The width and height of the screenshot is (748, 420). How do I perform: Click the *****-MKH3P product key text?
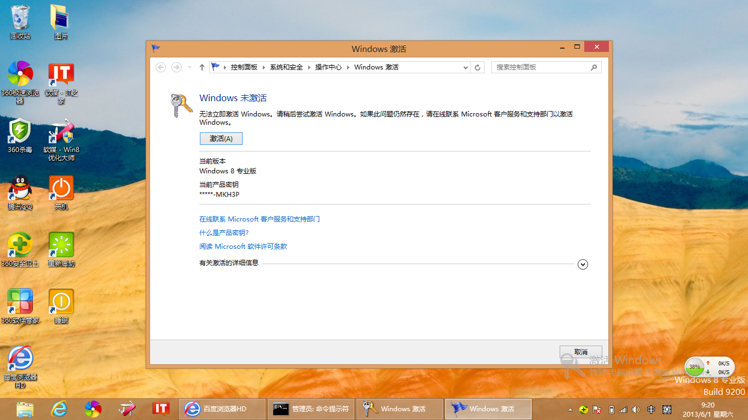(x=219, y=195)
